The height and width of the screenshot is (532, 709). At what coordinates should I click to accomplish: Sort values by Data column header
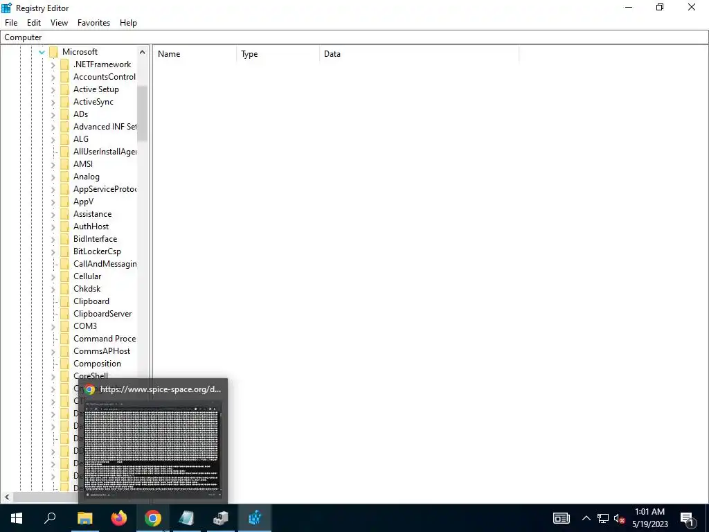click(x=419, y=54)
